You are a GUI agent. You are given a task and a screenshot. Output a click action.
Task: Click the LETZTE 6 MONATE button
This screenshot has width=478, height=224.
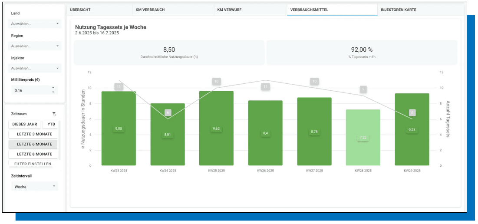point(34,144)
